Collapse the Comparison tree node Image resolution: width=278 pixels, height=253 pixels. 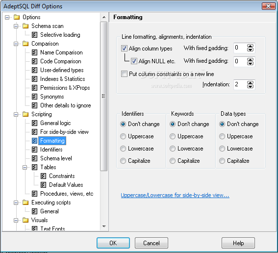pos(16,44)
